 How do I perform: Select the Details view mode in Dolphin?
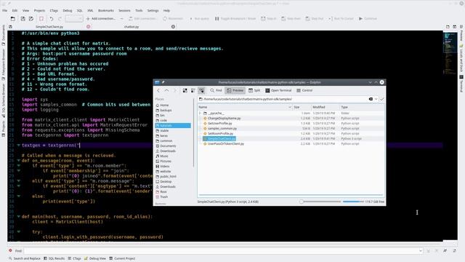click(201, 90)
